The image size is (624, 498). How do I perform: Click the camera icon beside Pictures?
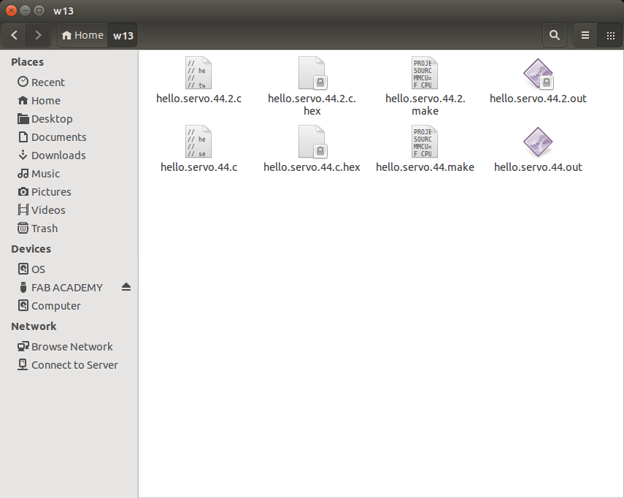point(23,192)
